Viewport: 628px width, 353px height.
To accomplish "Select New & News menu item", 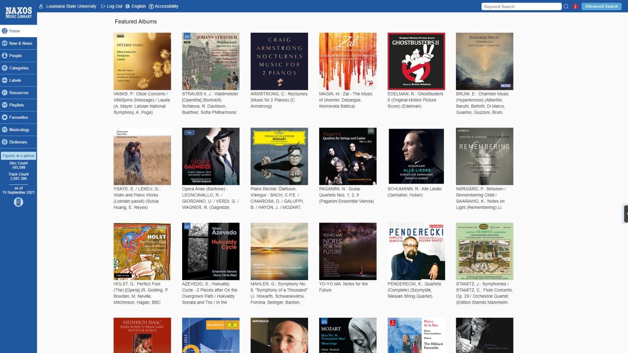I will tap(20, 43).
